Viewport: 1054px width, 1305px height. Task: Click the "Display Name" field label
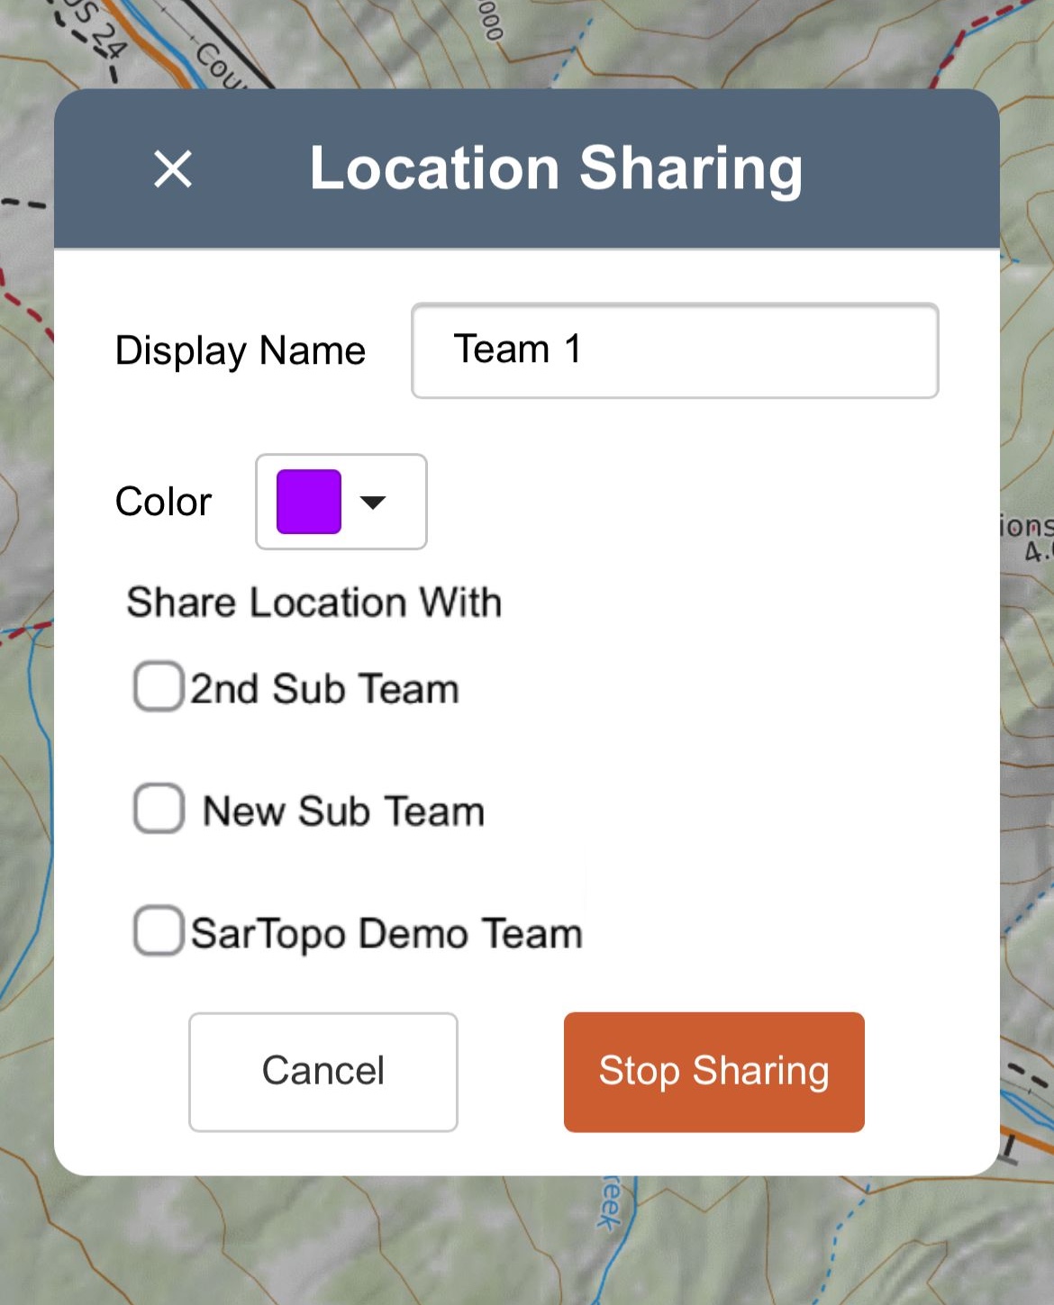(x=240, y=350)
